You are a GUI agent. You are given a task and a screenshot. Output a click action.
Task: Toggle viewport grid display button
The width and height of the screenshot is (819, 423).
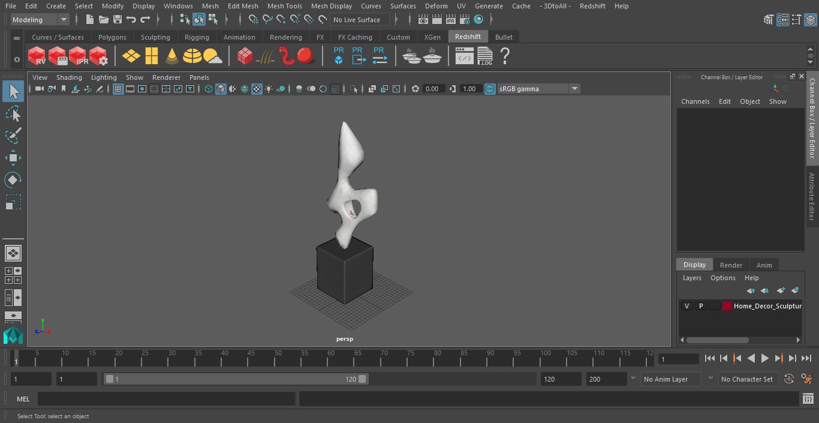point(118,89)
